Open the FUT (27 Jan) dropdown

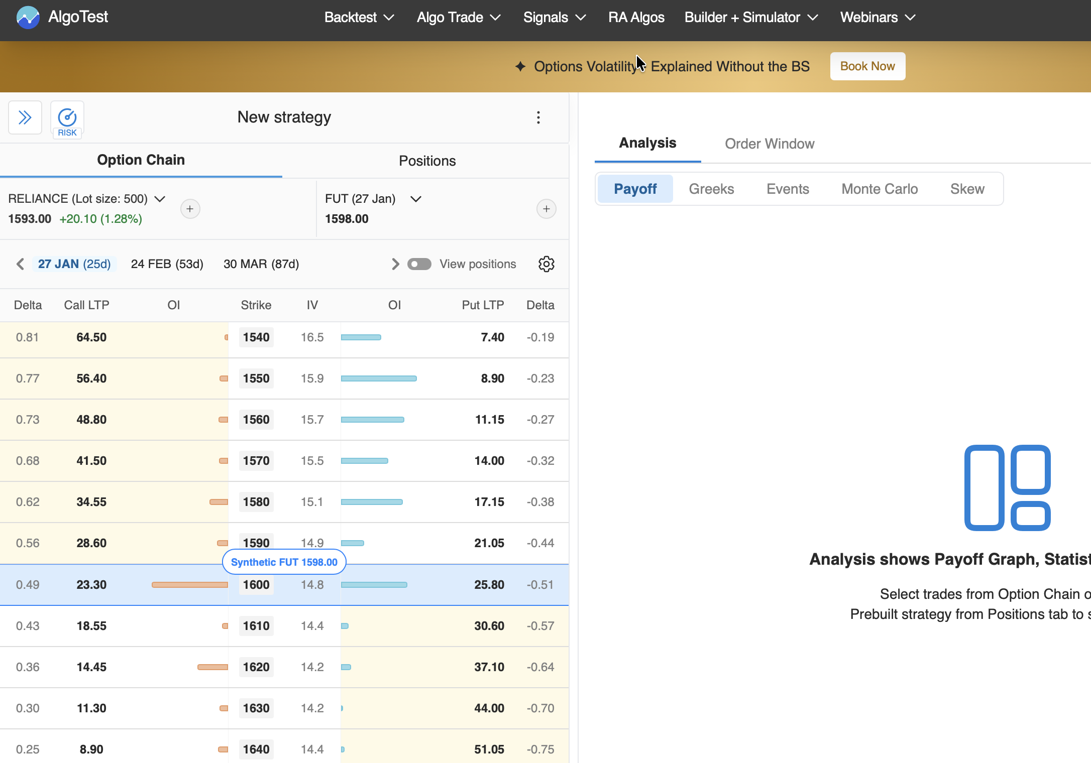pyautogui.click(x=415, y=199)
